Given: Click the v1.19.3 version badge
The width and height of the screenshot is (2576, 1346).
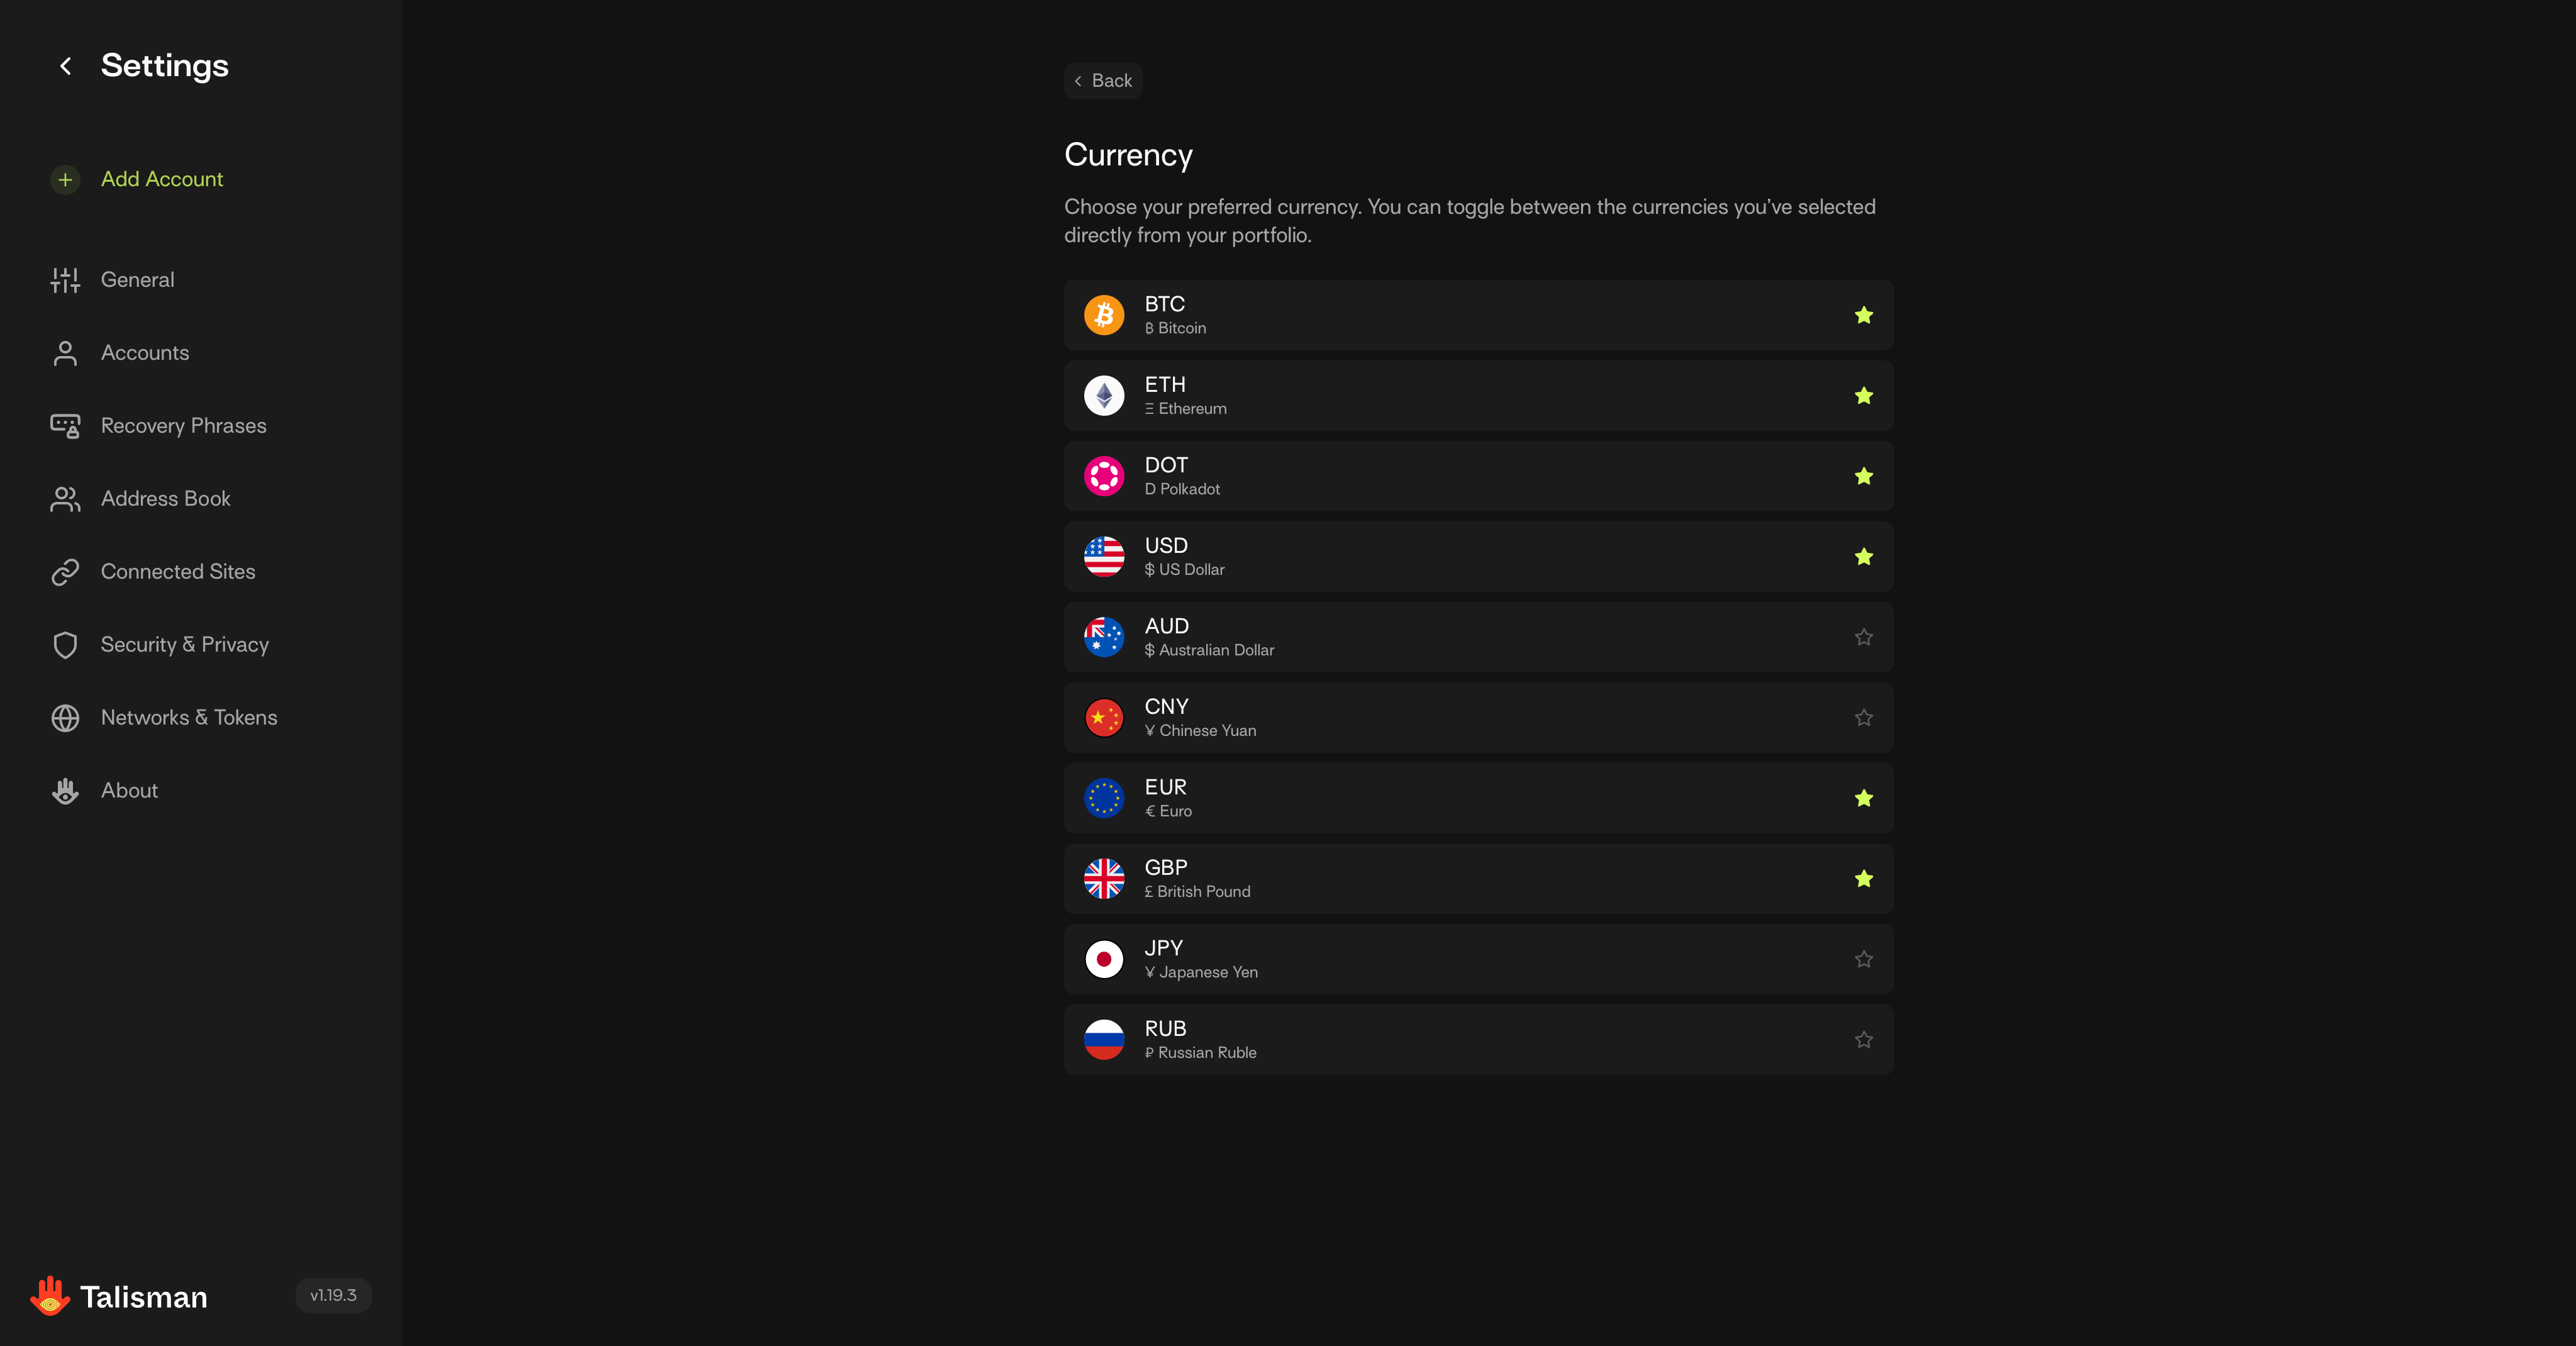Looking at the screenshot, I should 333,1295.
